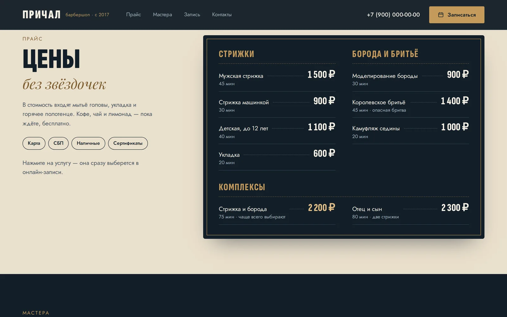
Task: Click the СТРИЖКИ section heading
Action: pyautogui.click(x=236, y=54)
